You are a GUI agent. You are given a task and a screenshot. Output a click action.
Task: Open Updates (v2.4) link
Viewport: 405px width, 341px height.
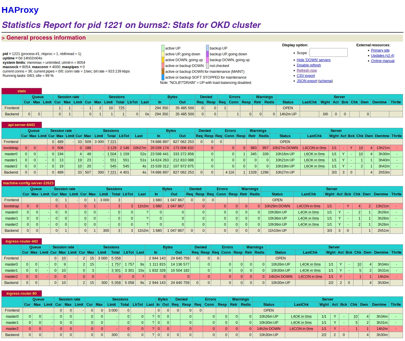click(382, 56)
